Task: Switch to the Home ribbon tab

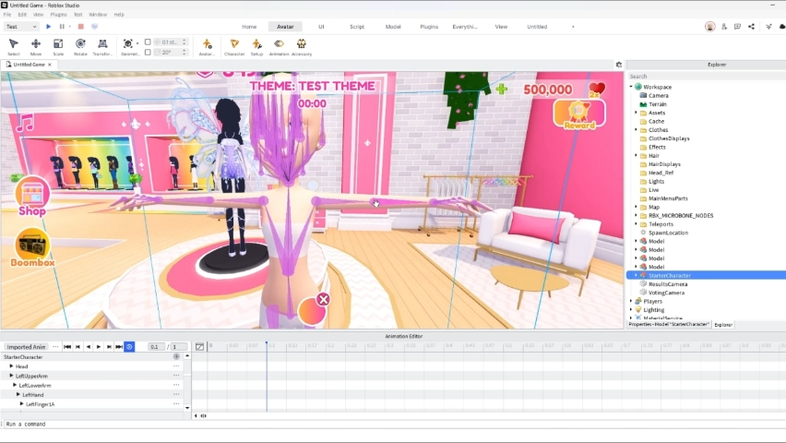Action: [x=249, y=27]
